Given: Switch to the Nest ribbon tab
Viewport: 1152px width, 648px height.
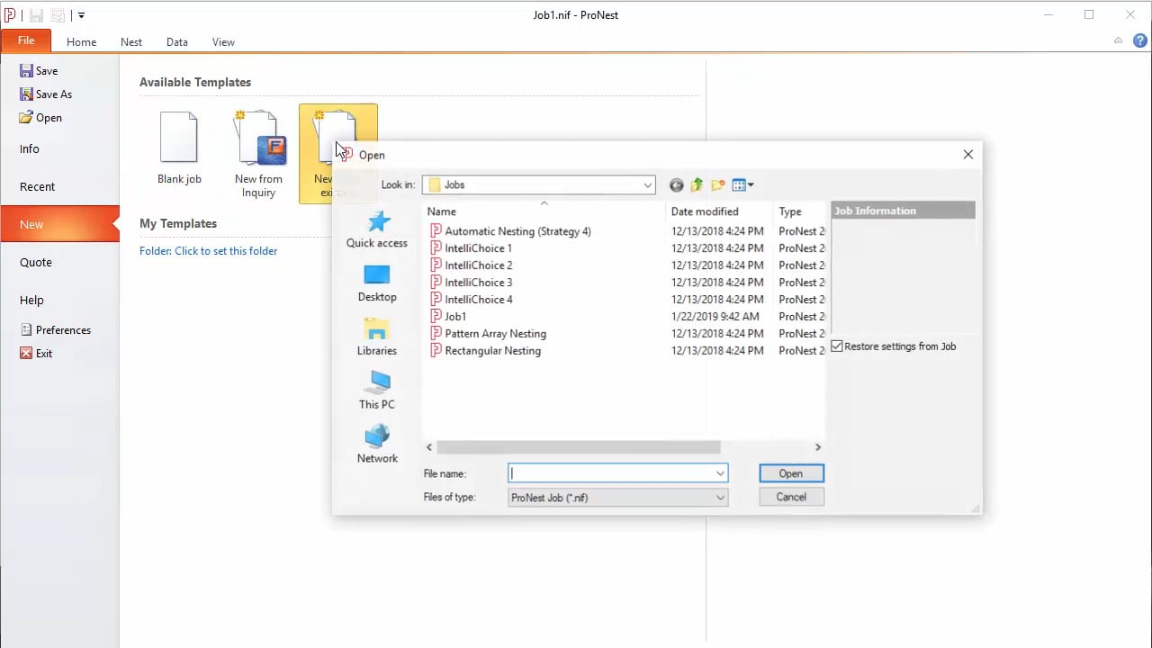Looking at the screenshot, I should click(x=131, y=42).
